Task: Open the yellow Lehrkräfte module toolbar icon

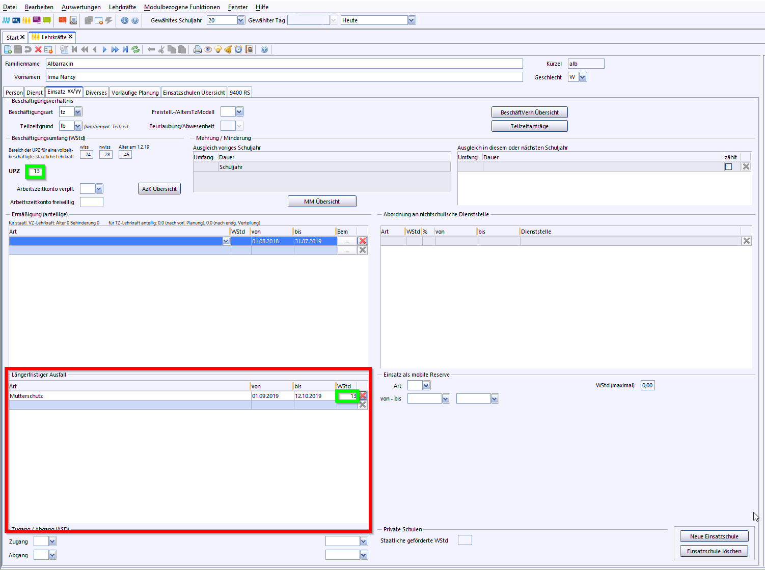Action: [26, 20]
